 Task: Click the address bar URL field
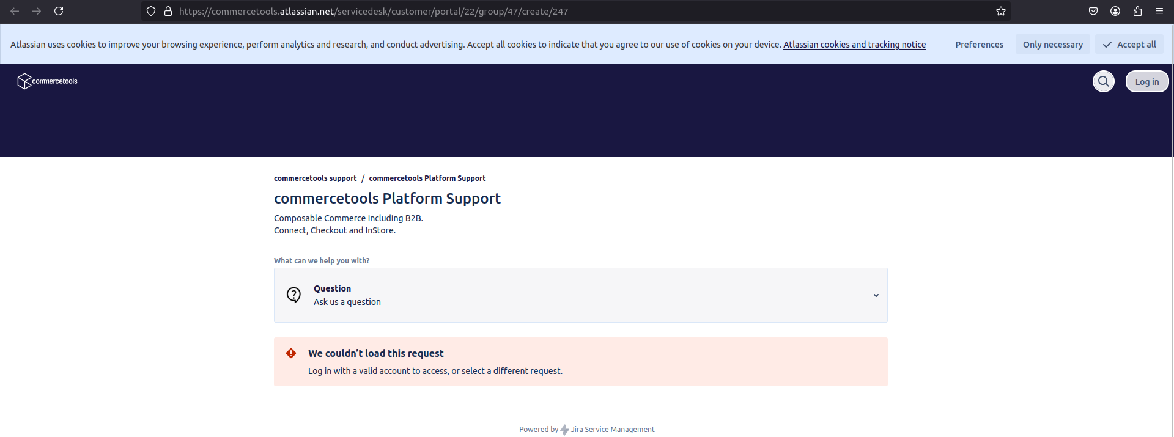click(575, 11)
